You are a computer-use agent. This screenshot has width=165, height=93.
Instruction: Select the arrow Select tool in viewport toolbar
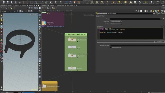pos(2,24)
